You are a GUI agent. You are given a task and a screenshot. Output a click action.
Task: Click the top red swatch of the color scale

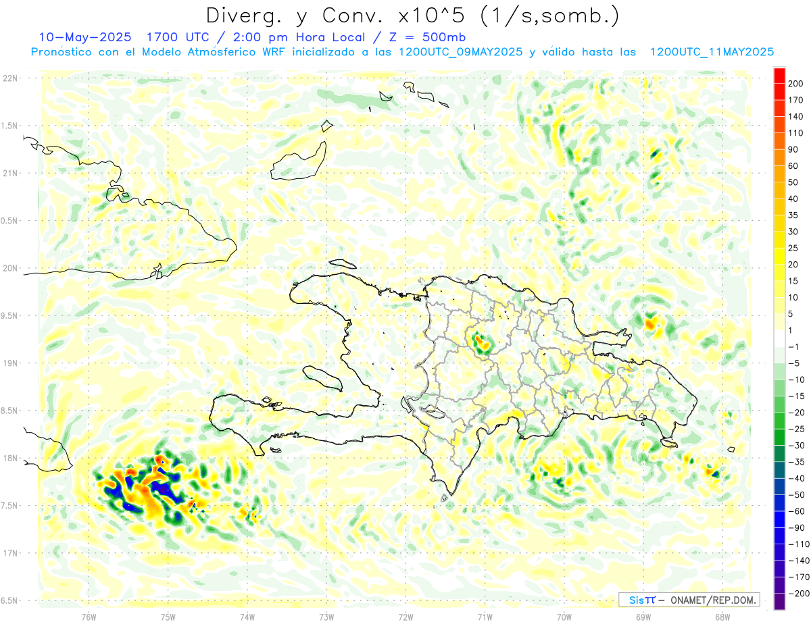pos(779,75)
